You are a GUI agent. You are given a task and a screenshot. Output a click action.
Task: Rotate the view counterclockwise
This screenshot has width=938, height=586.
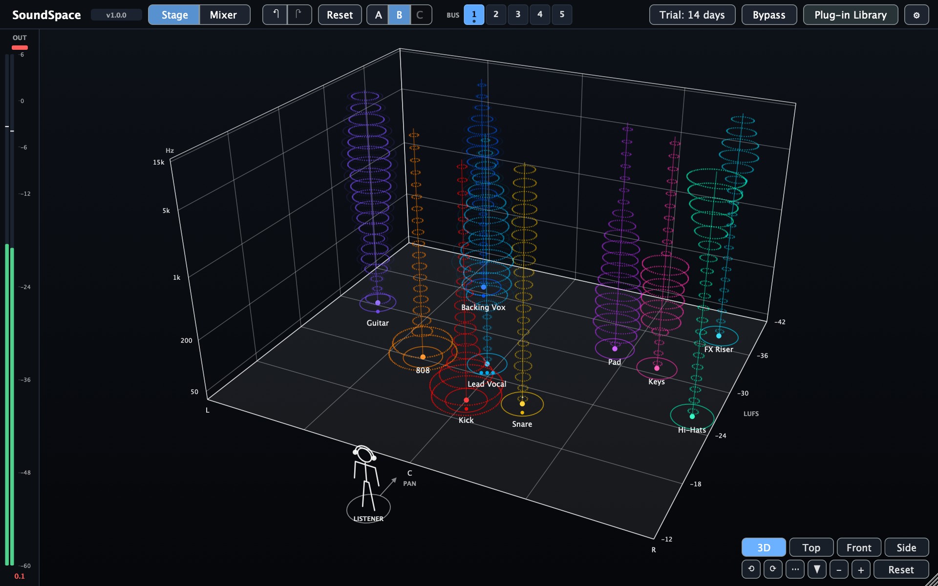click(x=751, y=569)
